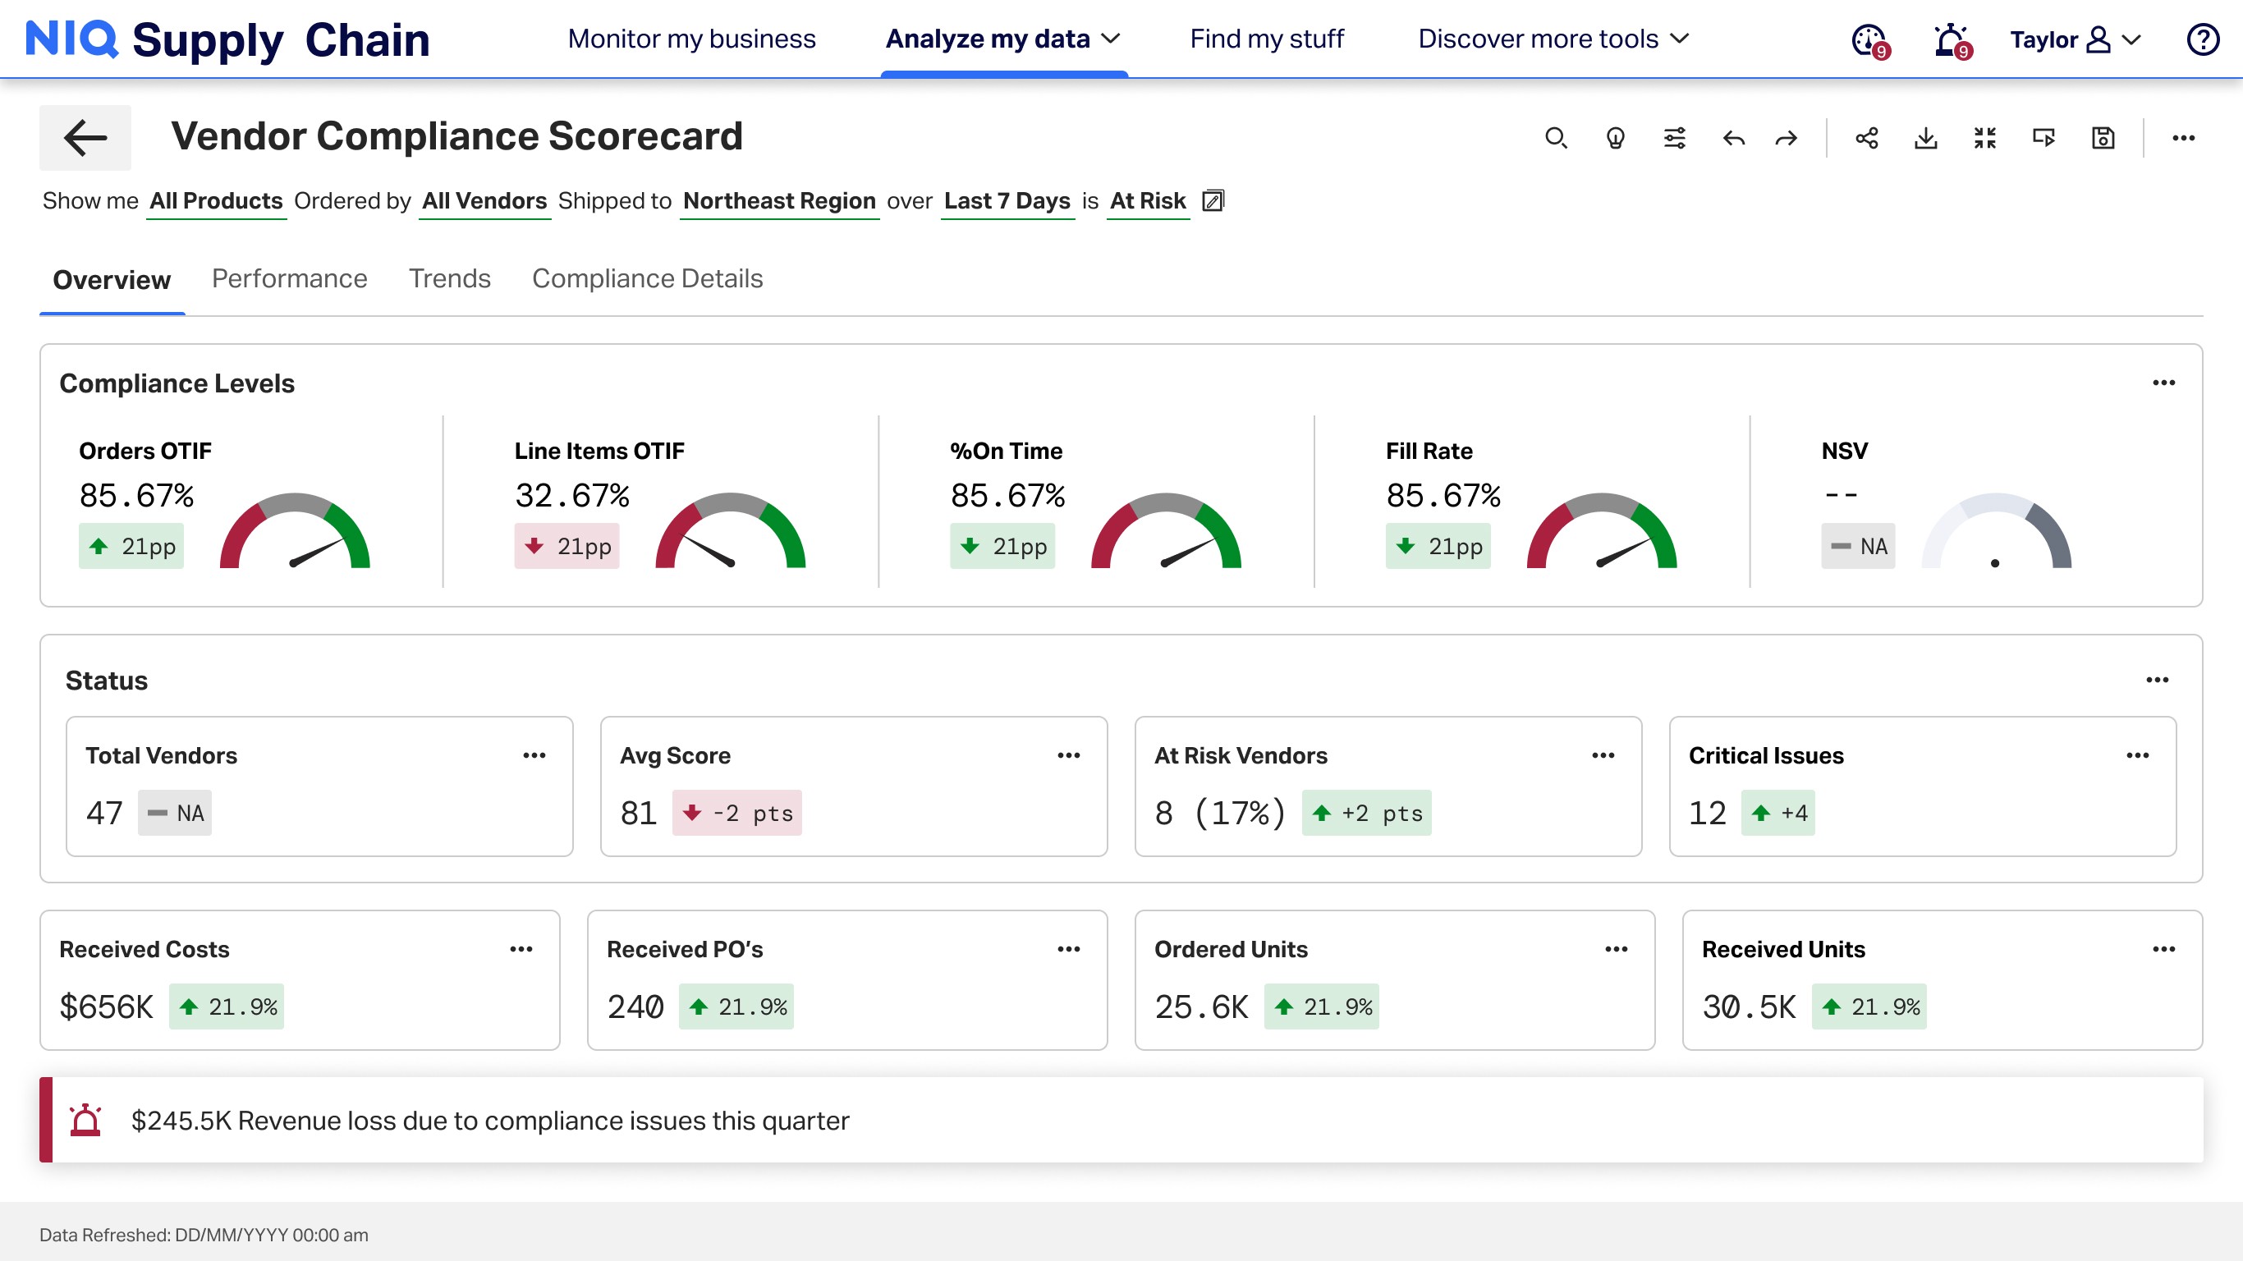Viewport: 2243px width, 1261px height.
Task: Open the lightbulb insights icon
Action: click(x=1615, y=138)
